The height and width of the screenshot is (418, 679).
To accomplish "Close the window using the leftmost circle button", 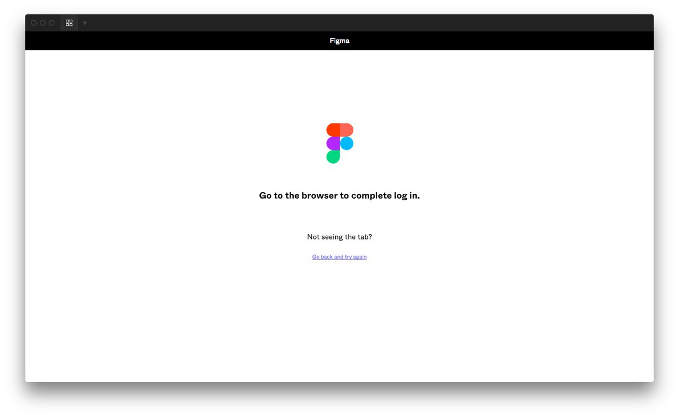I will [33, 23].
